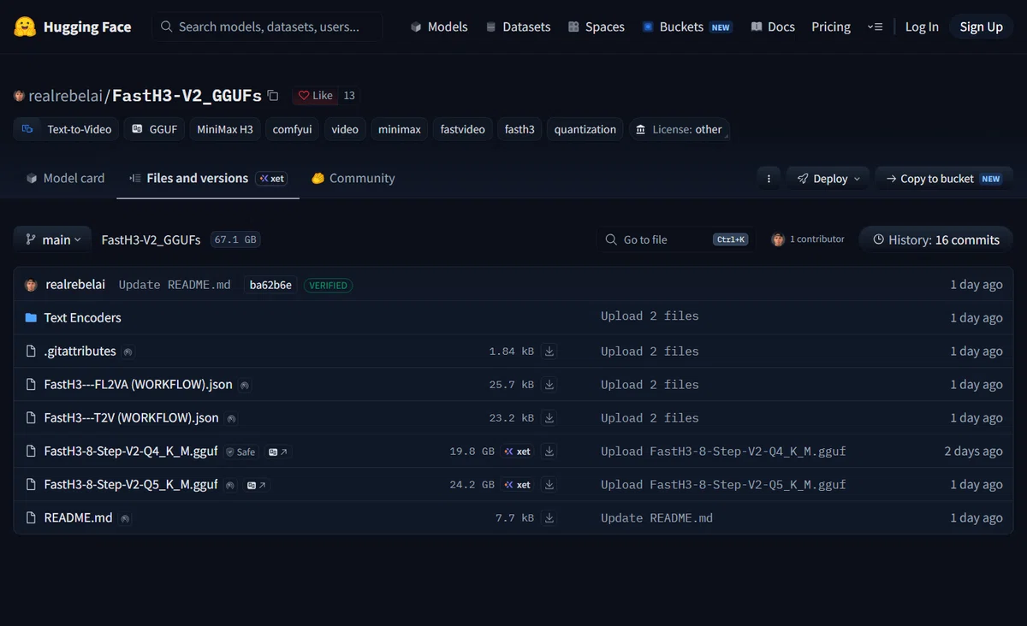Copy the model name FastH3-V2_GGUFs
The image size is (1027, 626).
click(273, 96)
